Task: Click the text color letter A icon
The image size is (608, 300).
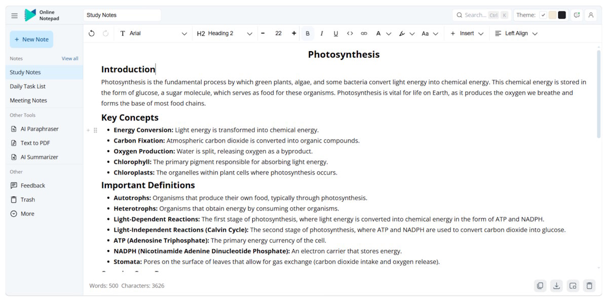Action: pos(378,33)
